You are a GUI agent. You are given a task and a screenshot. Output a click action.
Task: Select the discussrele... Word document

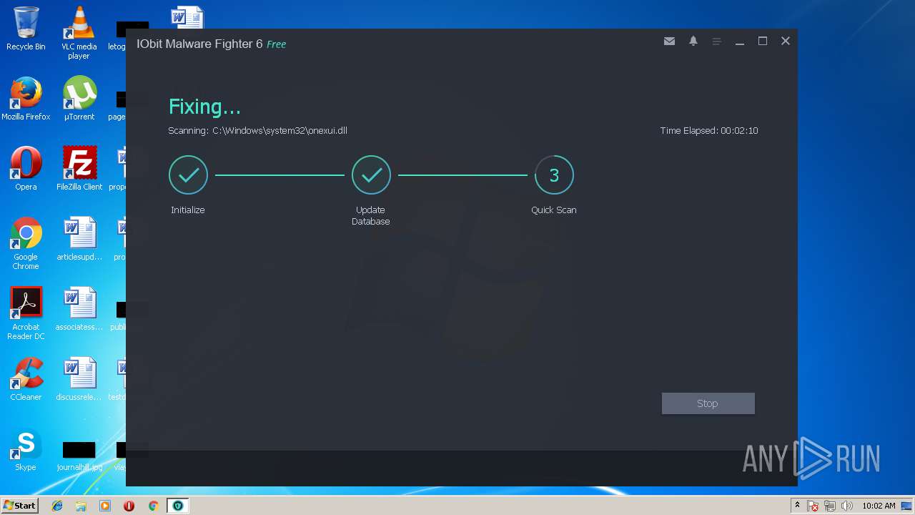point(79,379)
